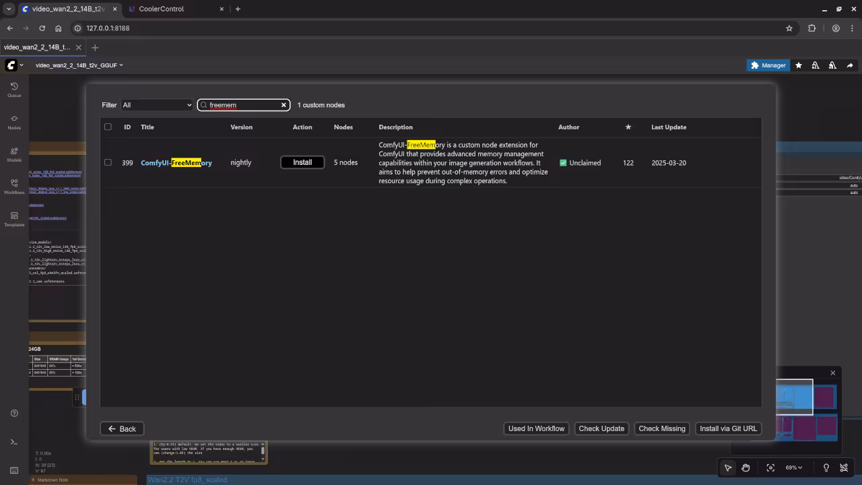Check the box for ComfyUI-FreeMemory row

108,162
